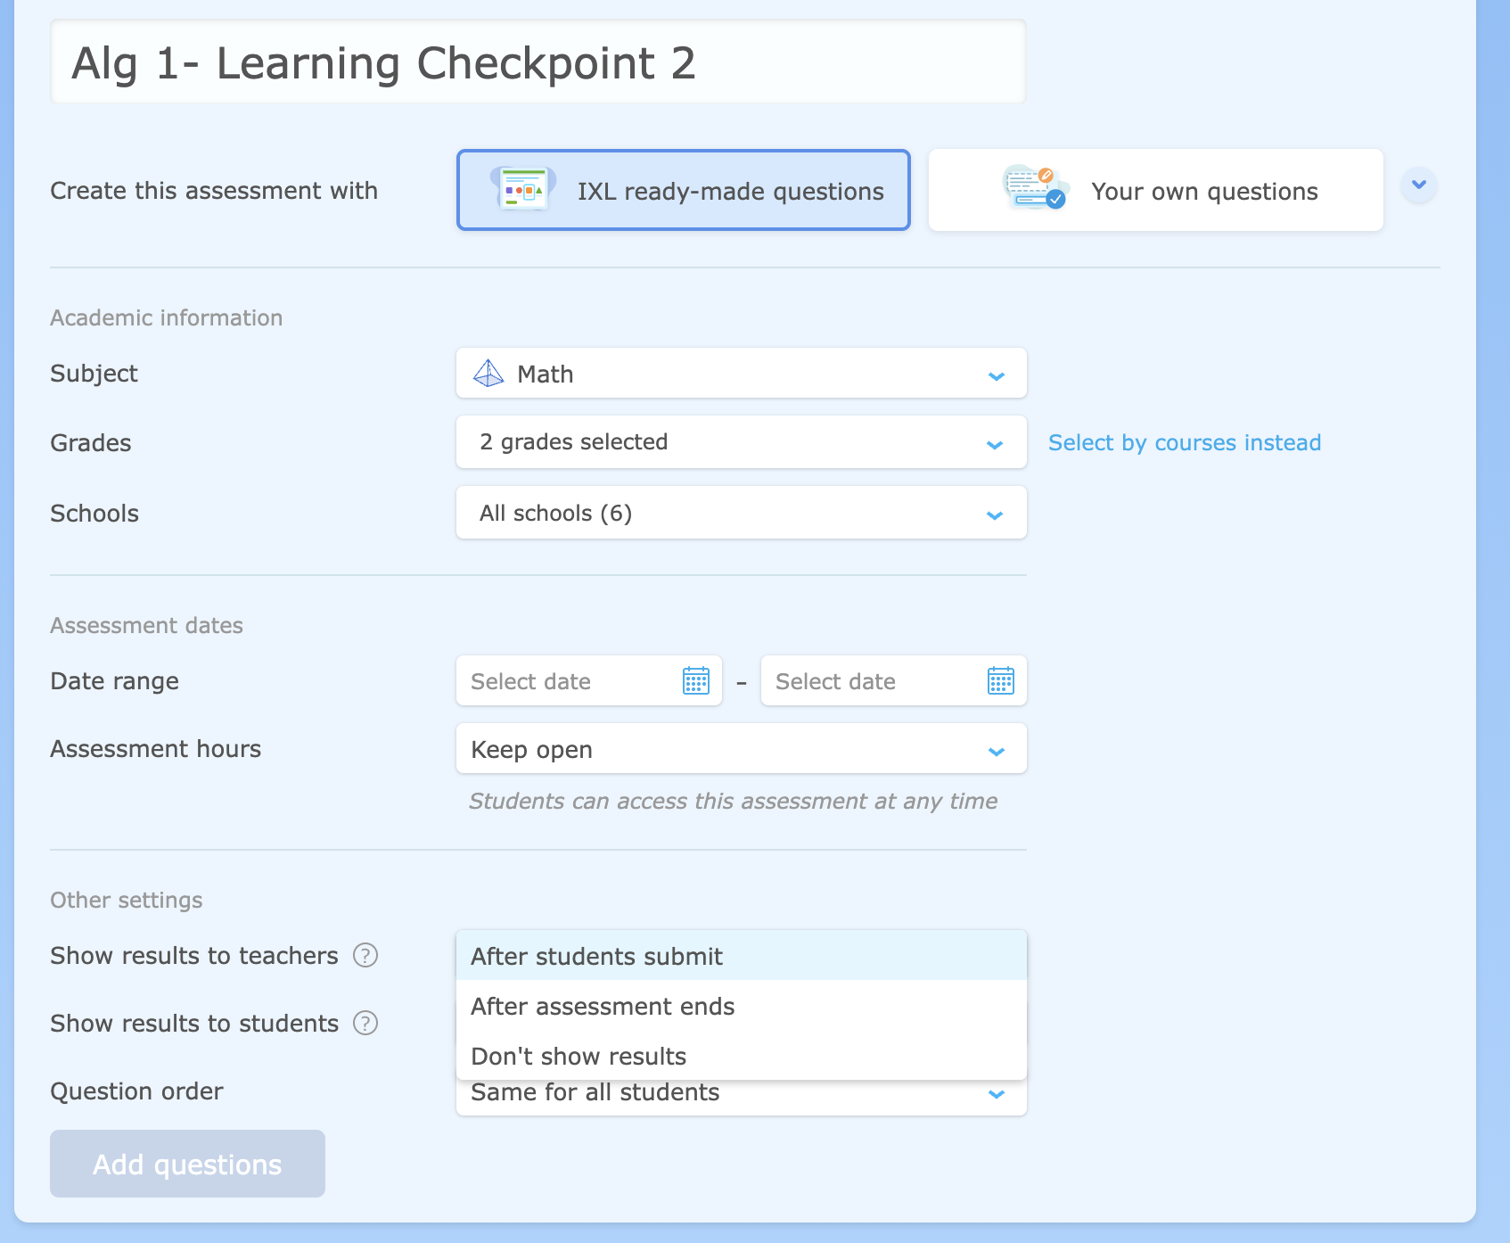Open the Assessment hours Keep open dropdown
Viewport: 1510px width, 1243px height.
pos(741,749)
